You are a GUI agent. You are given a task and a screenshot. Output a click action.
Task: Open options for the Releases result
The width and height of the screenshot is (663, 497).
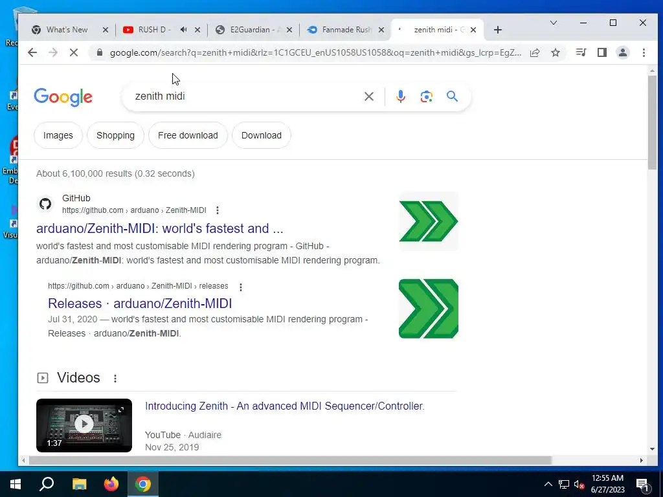point(241,287)
